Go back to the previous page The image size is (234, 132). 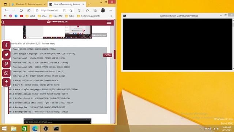point(6,10)
